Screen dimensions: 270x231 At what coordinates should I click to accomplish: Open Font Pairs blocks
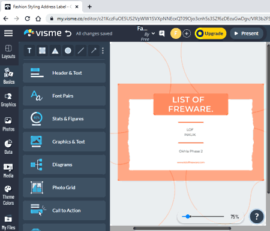coord(64,96)
